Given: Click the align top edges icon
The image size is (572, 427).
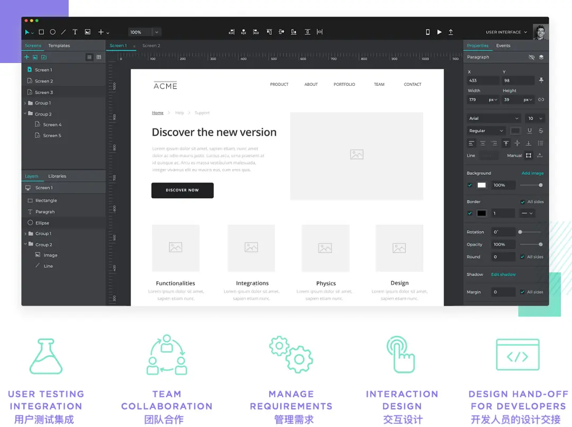Looking at the screenshot, I should tap(269, 32).
